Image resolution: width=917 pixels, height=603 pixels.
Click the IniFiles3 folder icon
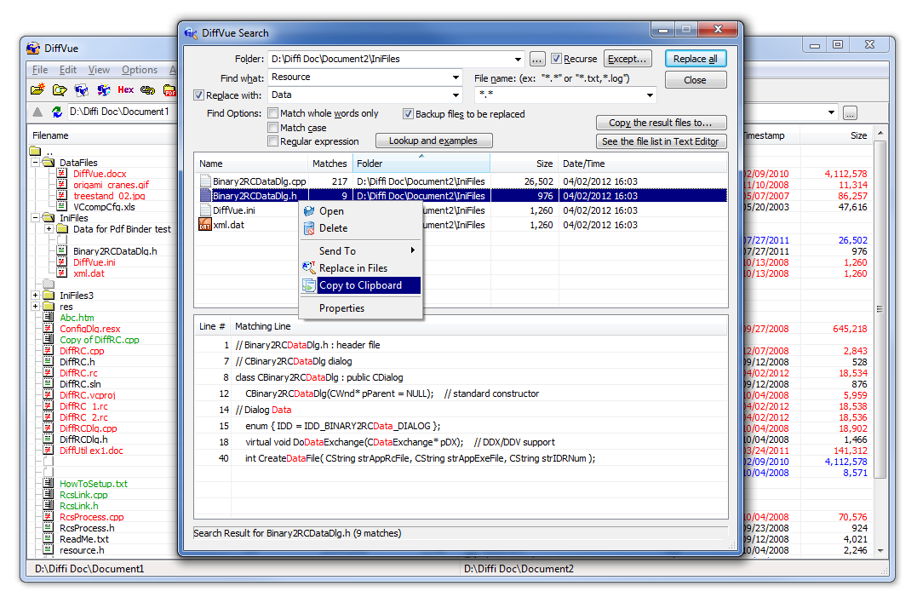(x=49, y=296)
